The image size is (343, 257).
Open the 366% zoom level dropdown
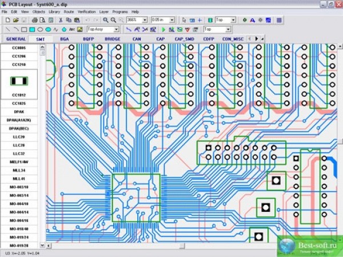[145, 20]
